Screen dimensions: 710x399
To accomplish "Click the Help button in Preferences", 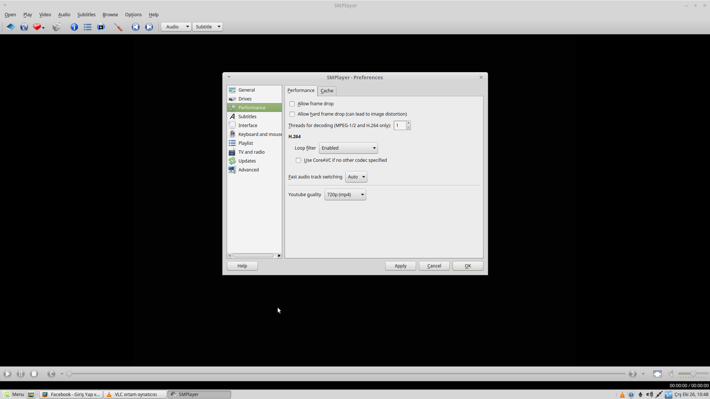I will pos(242,266).
